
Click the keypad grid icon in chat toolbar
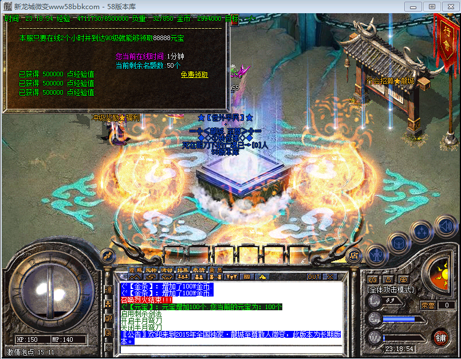247,277
